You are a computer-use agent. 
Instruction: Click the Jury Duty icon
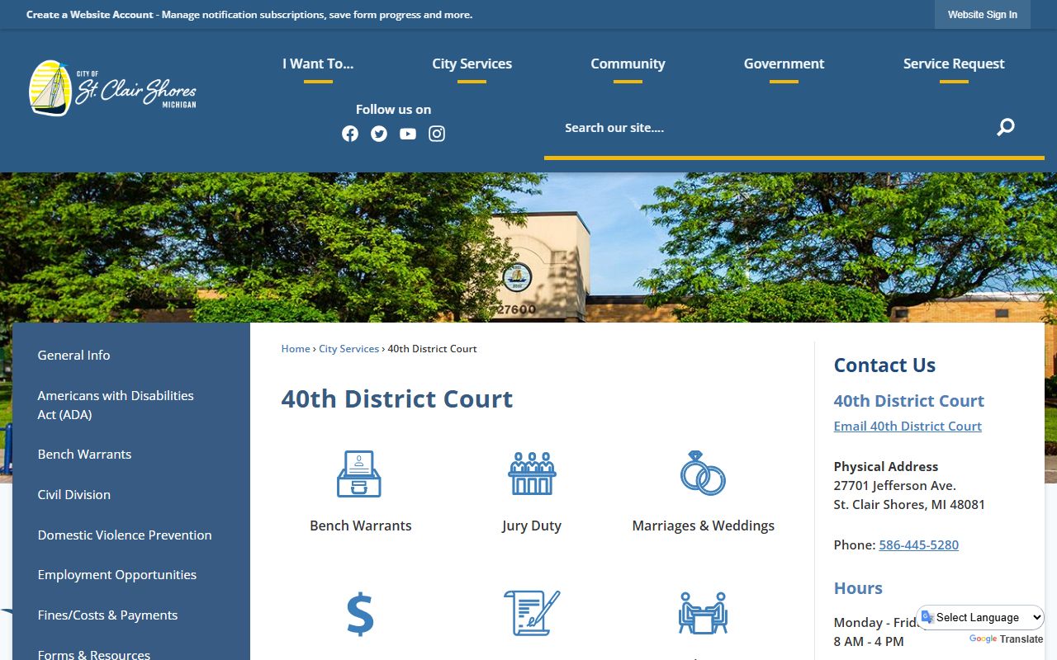coord(532,474)
